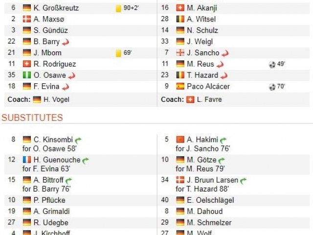Click the green arrow beside A. Bittroff
Image resolution: width=313 pixels, height=235 pixels.
click(68, 181)
